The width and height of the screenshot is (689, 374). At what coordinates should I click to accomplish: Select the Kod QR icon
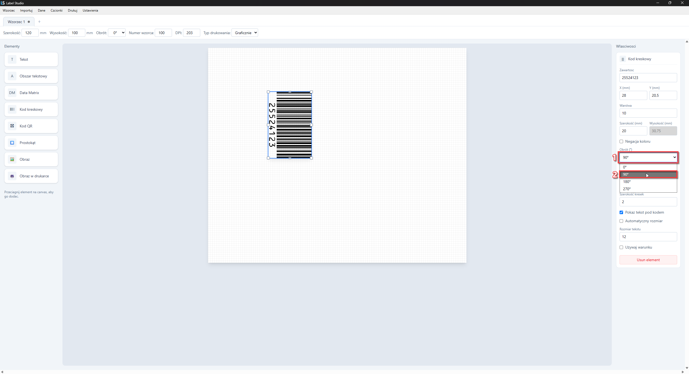[12, 126]
